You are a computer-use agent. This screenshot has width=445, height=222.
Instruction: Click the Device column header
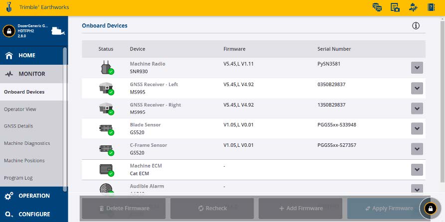(138, 49)
